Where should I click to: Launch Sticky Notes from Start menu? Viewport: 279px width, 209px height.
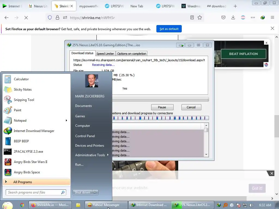(37, 89)
